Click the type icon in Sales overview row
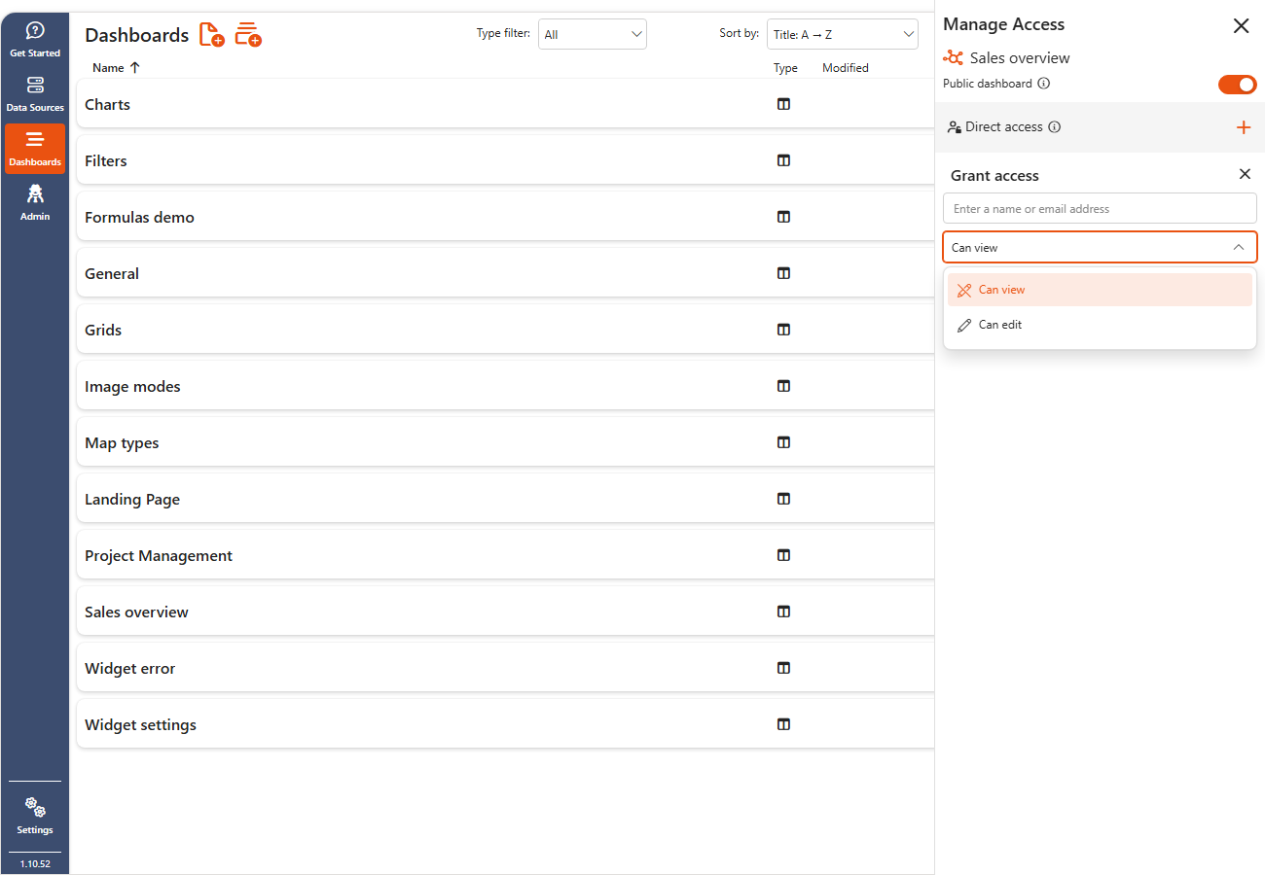Viewport: 1265px width, 875px height. point(783,612)
